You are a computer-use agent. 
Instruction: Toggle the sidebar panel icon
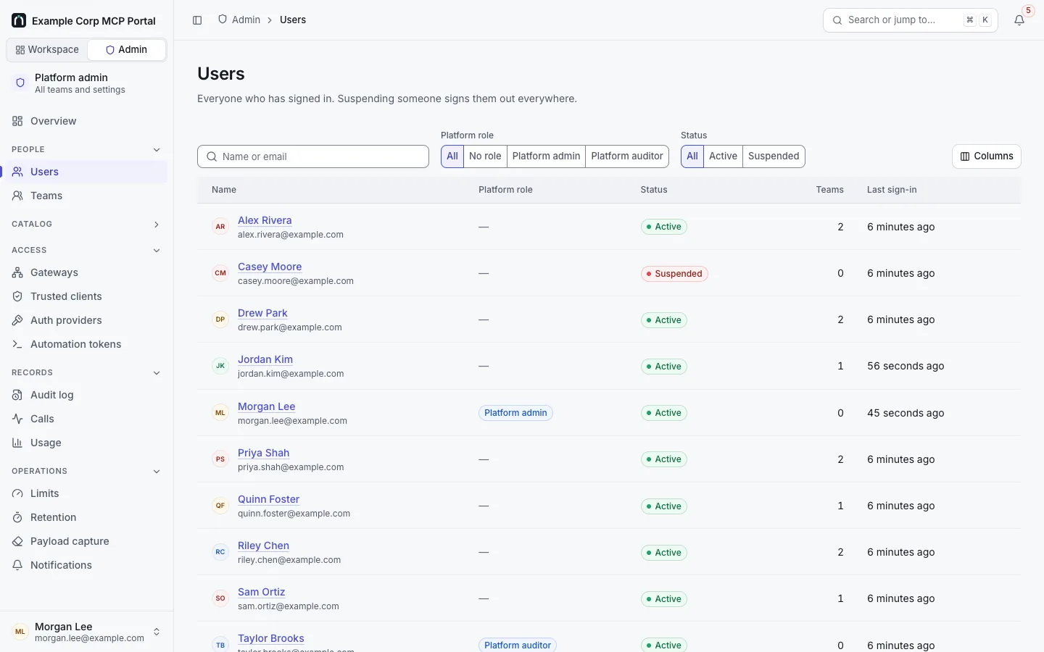click(197, 20)
